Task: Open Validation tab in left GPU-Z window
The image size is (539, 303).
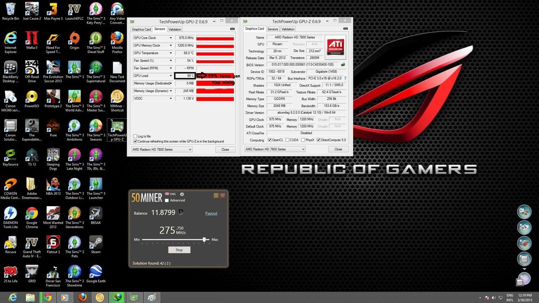Action: tap(175, 29)
